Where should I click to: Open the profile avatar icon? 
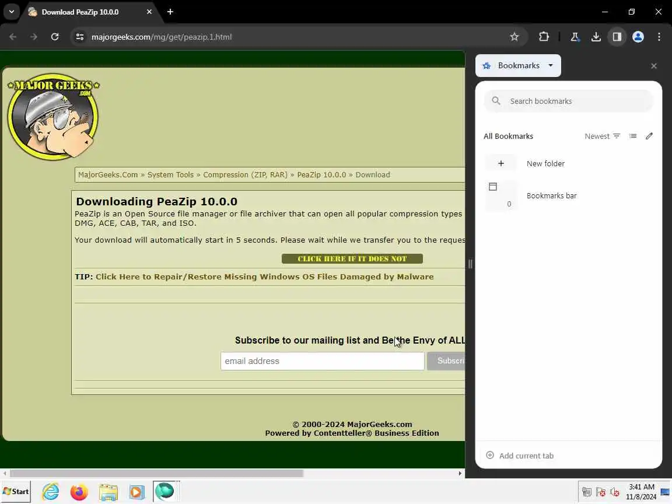pyautogui.click(x=638, y=37)
